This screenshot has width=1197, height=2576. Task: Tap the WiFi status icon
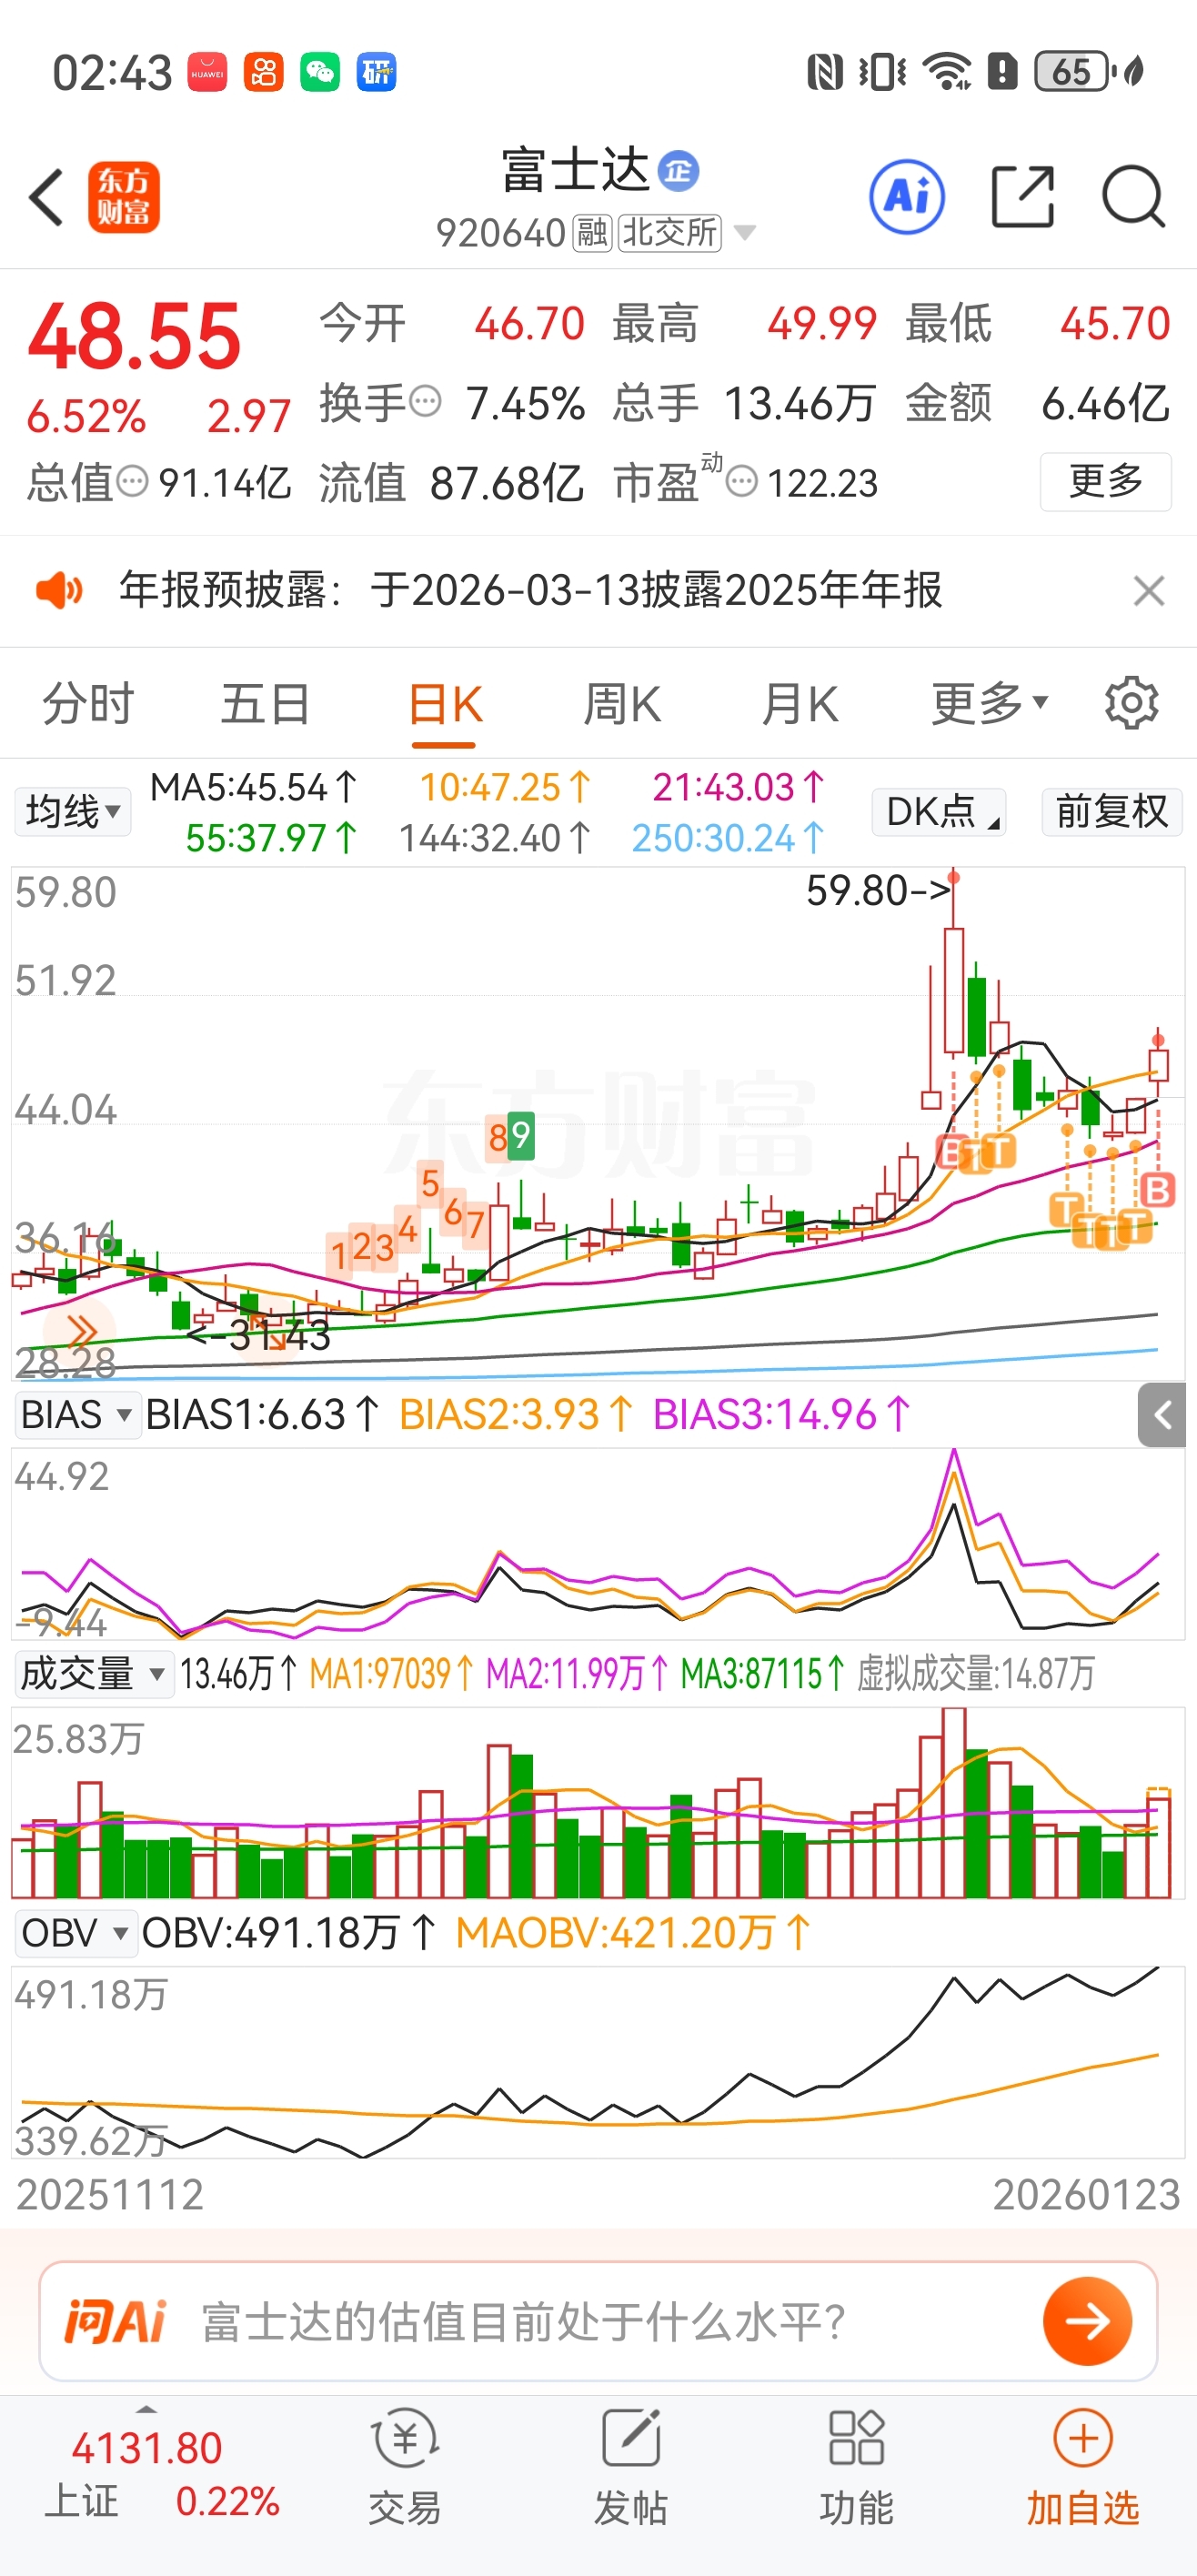946,72
